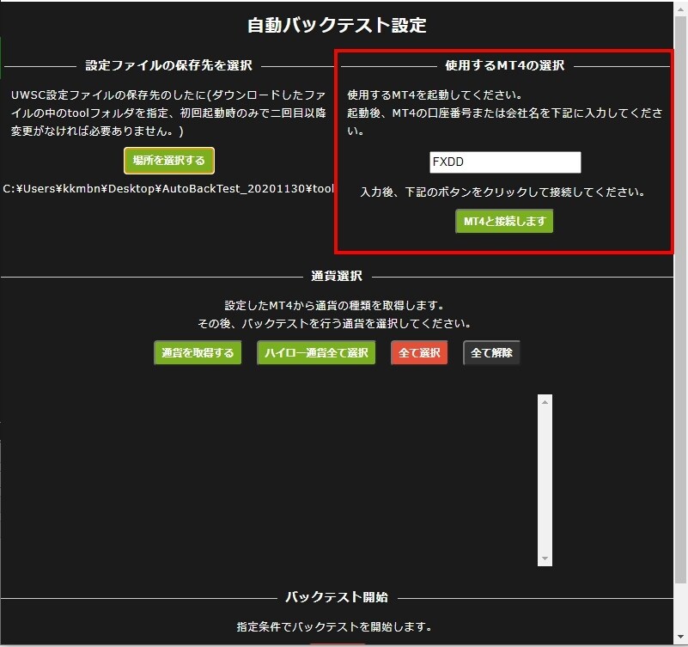Click the currency list scrollbar up arrow

click(x=545, y=401)
